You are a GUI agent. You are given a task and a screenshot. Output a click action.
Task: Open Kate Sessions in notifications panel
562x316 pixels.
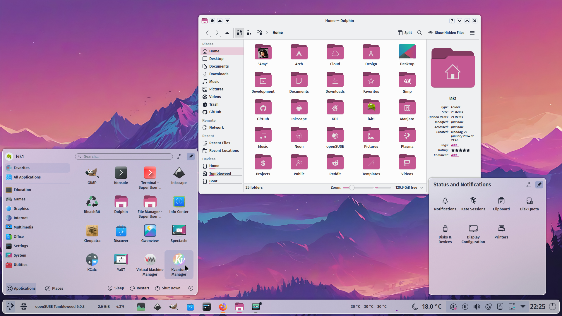[x=473, y=204]
